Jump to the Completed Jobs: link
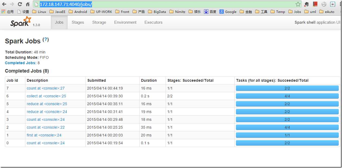 tap(21, 63)
